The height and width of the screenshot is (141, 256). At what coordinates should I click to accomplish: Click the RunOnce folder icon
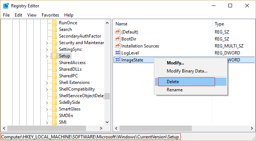[x=54, y=23]
